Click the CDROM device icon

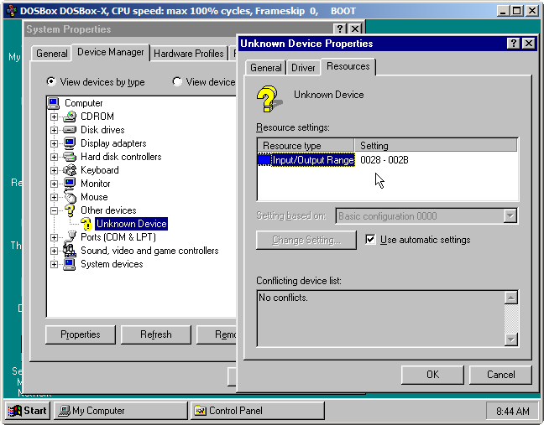pos(70,117)
